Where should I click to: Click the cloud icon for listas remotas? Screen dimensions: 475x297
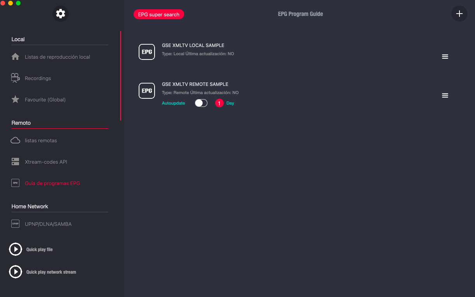pyautogui.click(x=16, y=140)
